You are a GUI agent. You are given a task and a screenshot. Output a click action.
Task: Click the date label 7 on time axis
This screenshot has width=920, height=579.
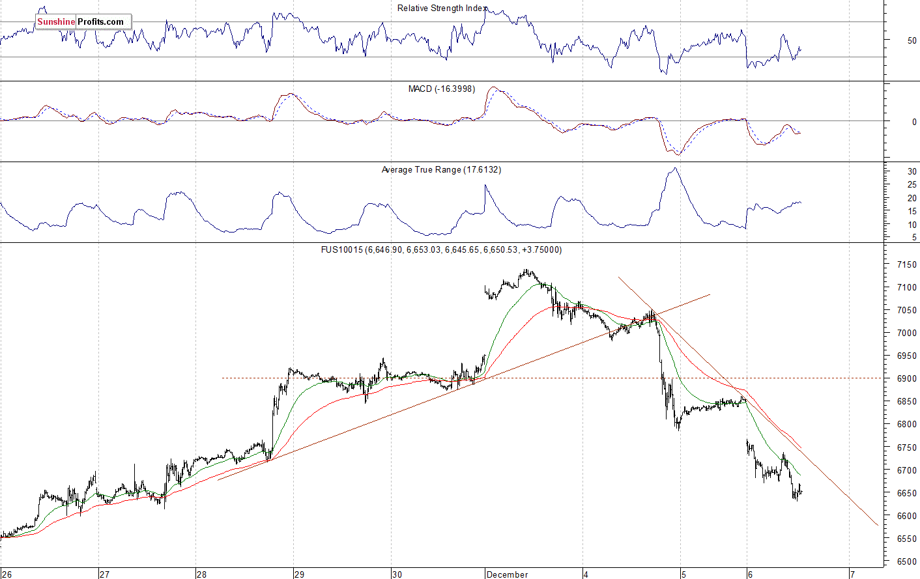[x=852, y=574]
